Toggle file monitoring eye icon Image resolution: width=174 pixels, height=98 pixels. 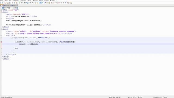(56, 3)
